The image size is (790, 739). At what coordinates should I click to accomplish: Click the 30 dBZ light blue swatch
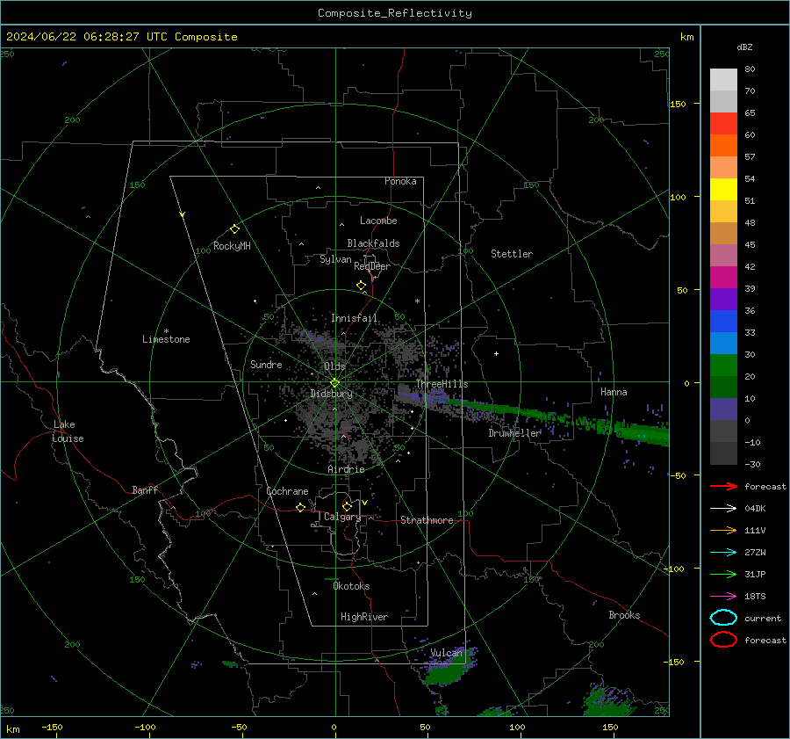pyautogui.click(x=723, y=343)
